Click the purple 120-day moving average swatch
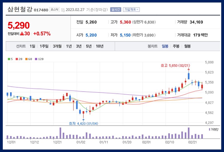This screenshot has height=152, width=224. [x=36, y=59]
